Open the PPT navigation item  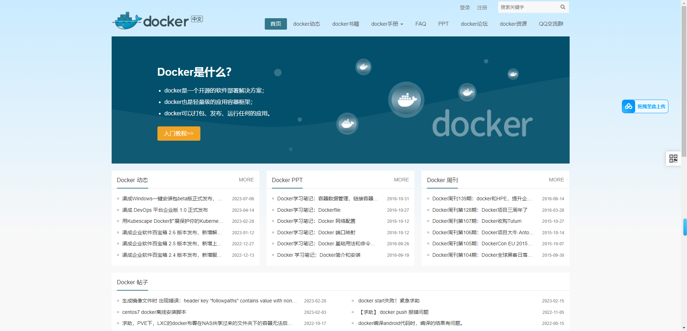(x=443, y=24)
